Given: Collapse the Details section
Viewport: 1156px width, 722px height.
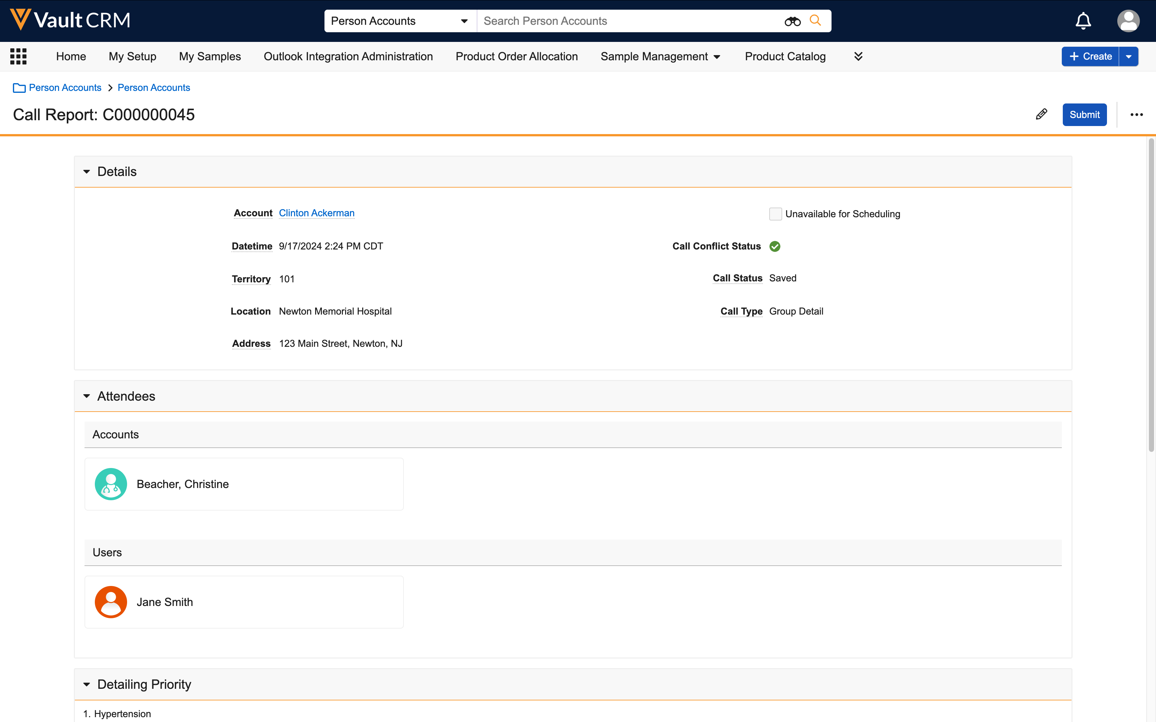Looking at the screenshot, I should point(86,171).
